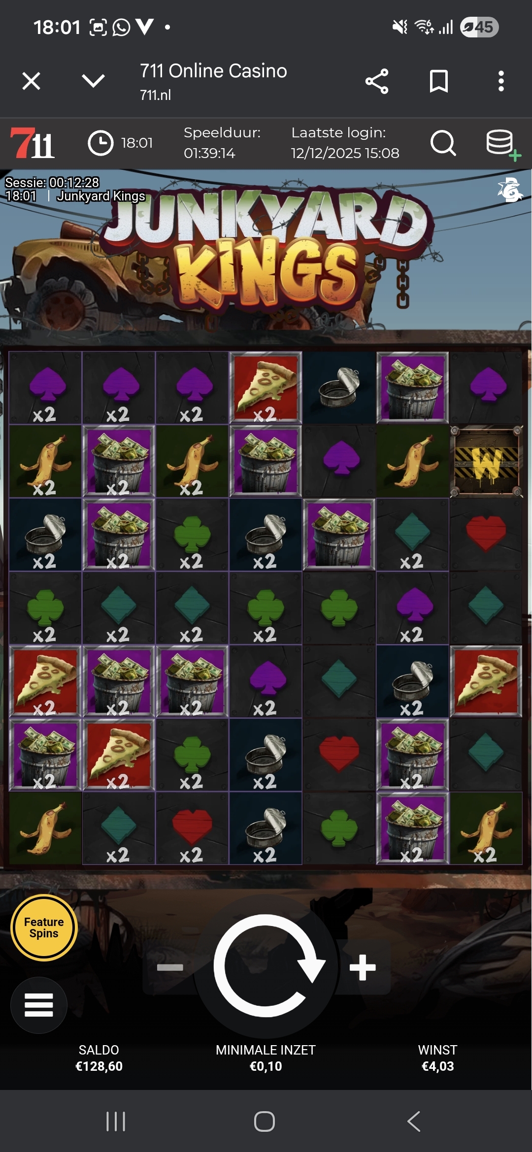The width and height of the screenshot is (532, 1152).
Task: Tap the clock icon showing 18:01
Action: point(100,143)
